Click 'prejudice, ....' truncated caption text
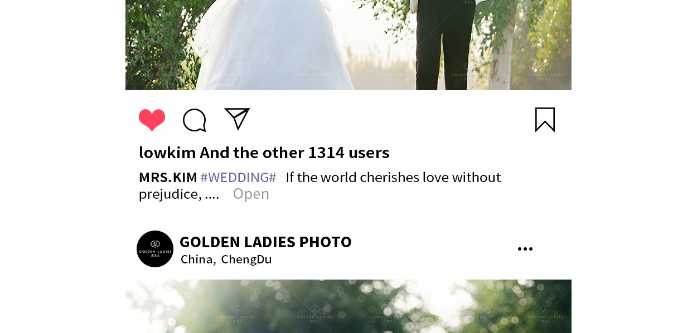The width and height of the screenshot is (697, 333). click(179, 194)
